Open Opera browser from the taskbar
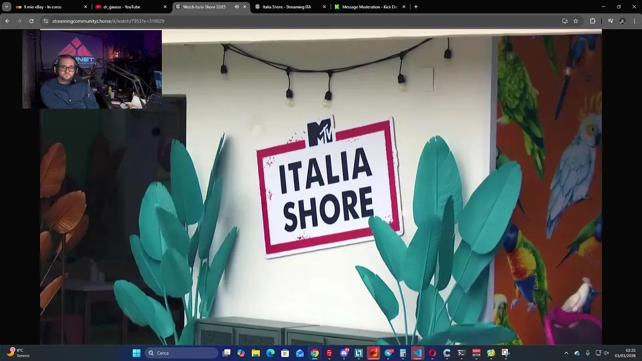 pyautogui.click(x=432, y=353)
